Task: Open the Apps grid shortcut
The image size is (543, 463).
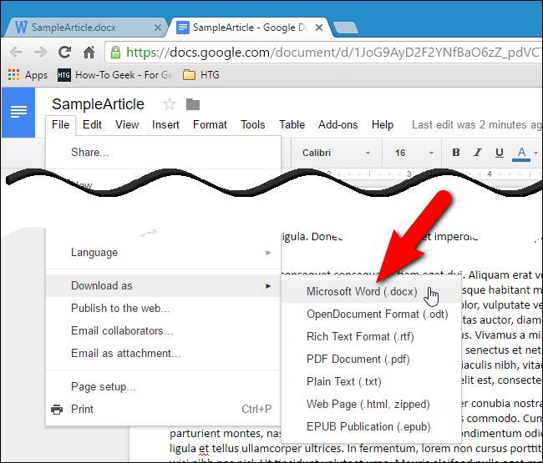Action: [x=28, y=75]
